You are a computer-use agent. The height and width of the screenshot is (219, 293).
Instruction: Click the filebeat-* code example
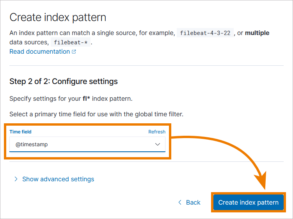(x=71, y=42)
